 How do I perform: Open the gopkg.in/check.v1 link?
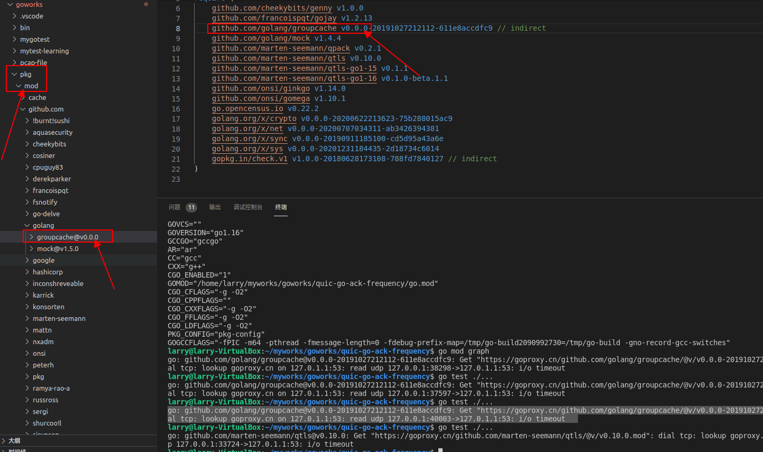[249, 159]
